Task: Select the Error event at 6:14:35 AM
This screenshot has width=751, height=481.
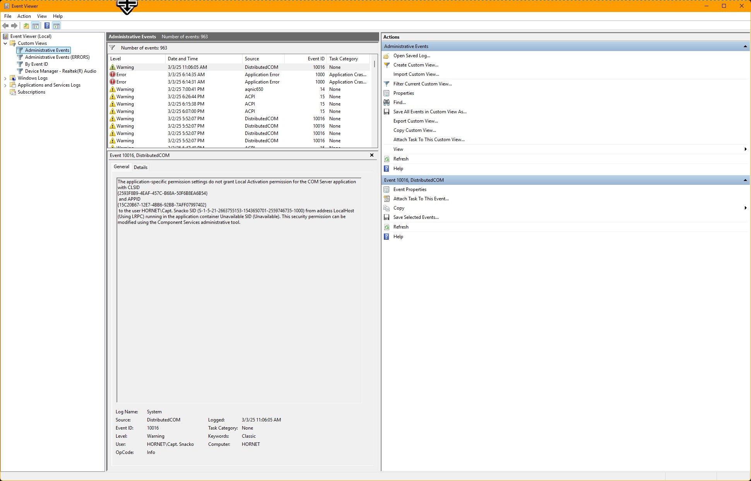Action: 239,75
